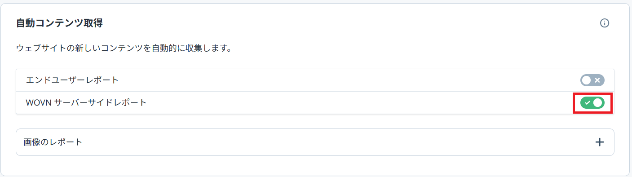
Task: Turn off the green server-side report switch
Action: (592, 103)
